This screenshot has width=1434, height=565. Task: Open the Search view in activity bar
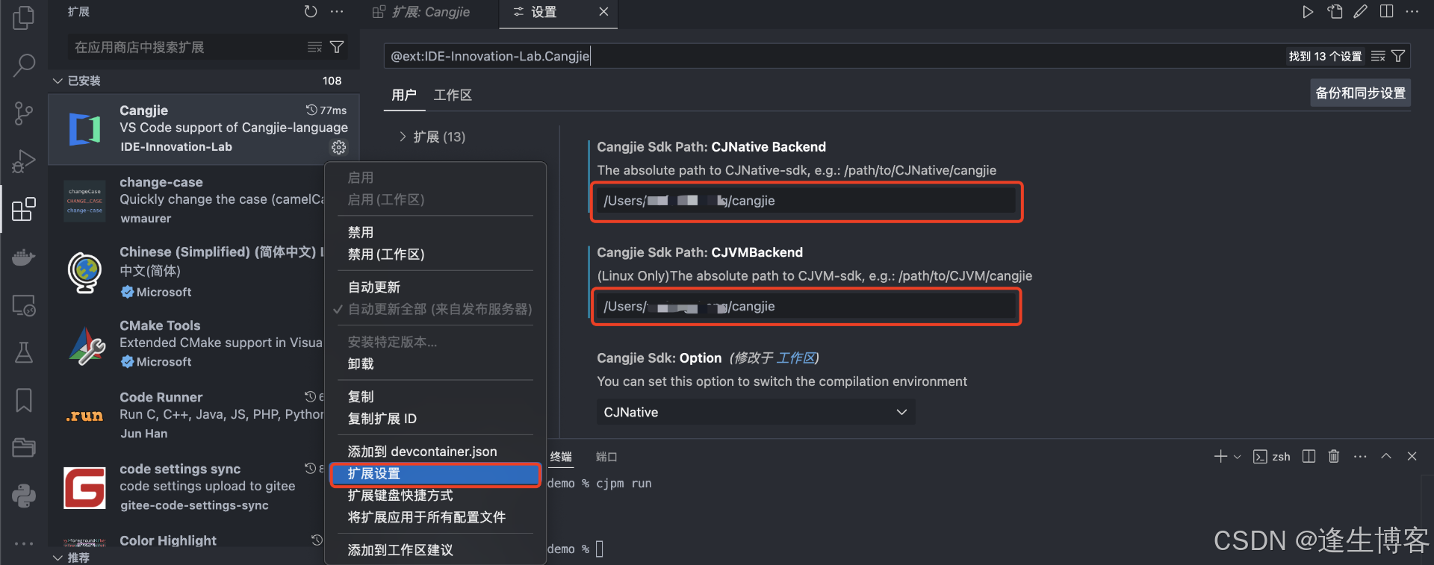(x=24, y=66)
